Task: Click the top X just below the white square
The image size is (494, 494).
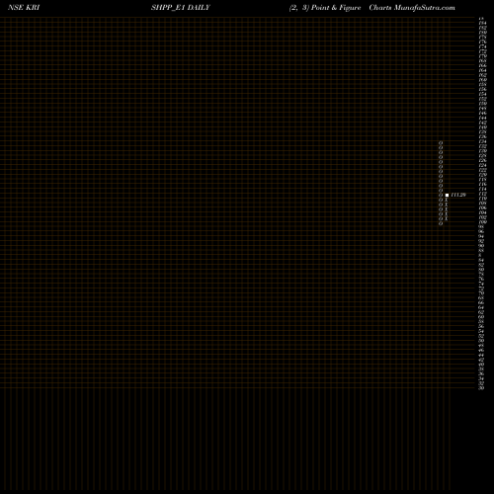Action: pyautogui.click(x=447, y=200)
